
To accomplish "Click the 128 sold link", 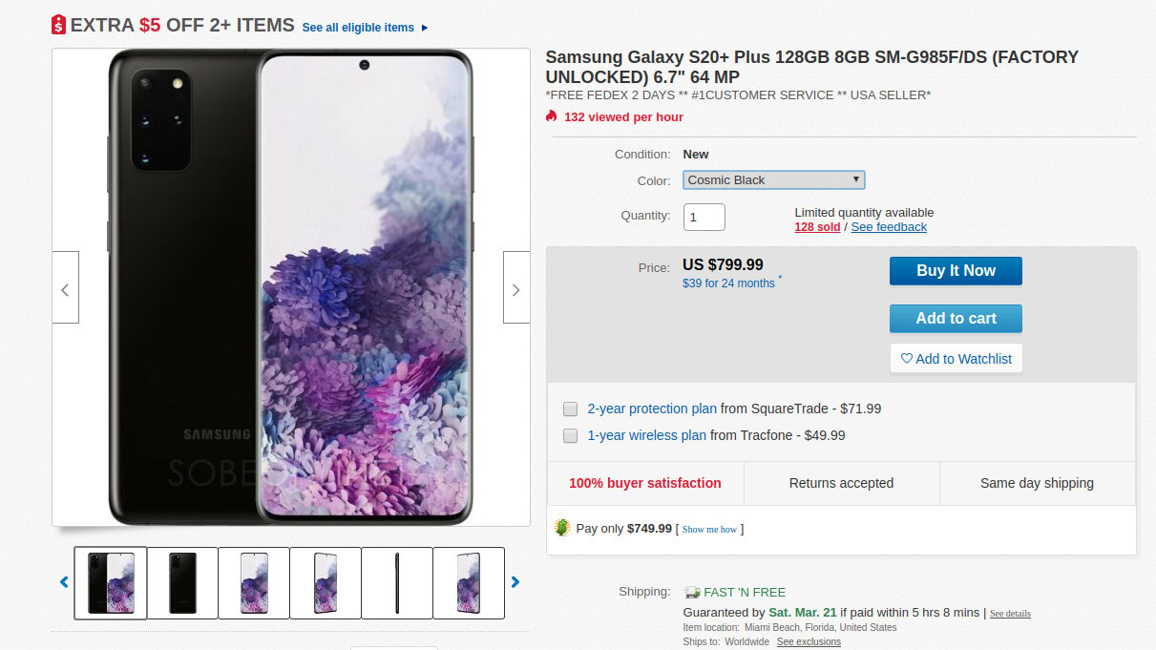I will 817,227.
